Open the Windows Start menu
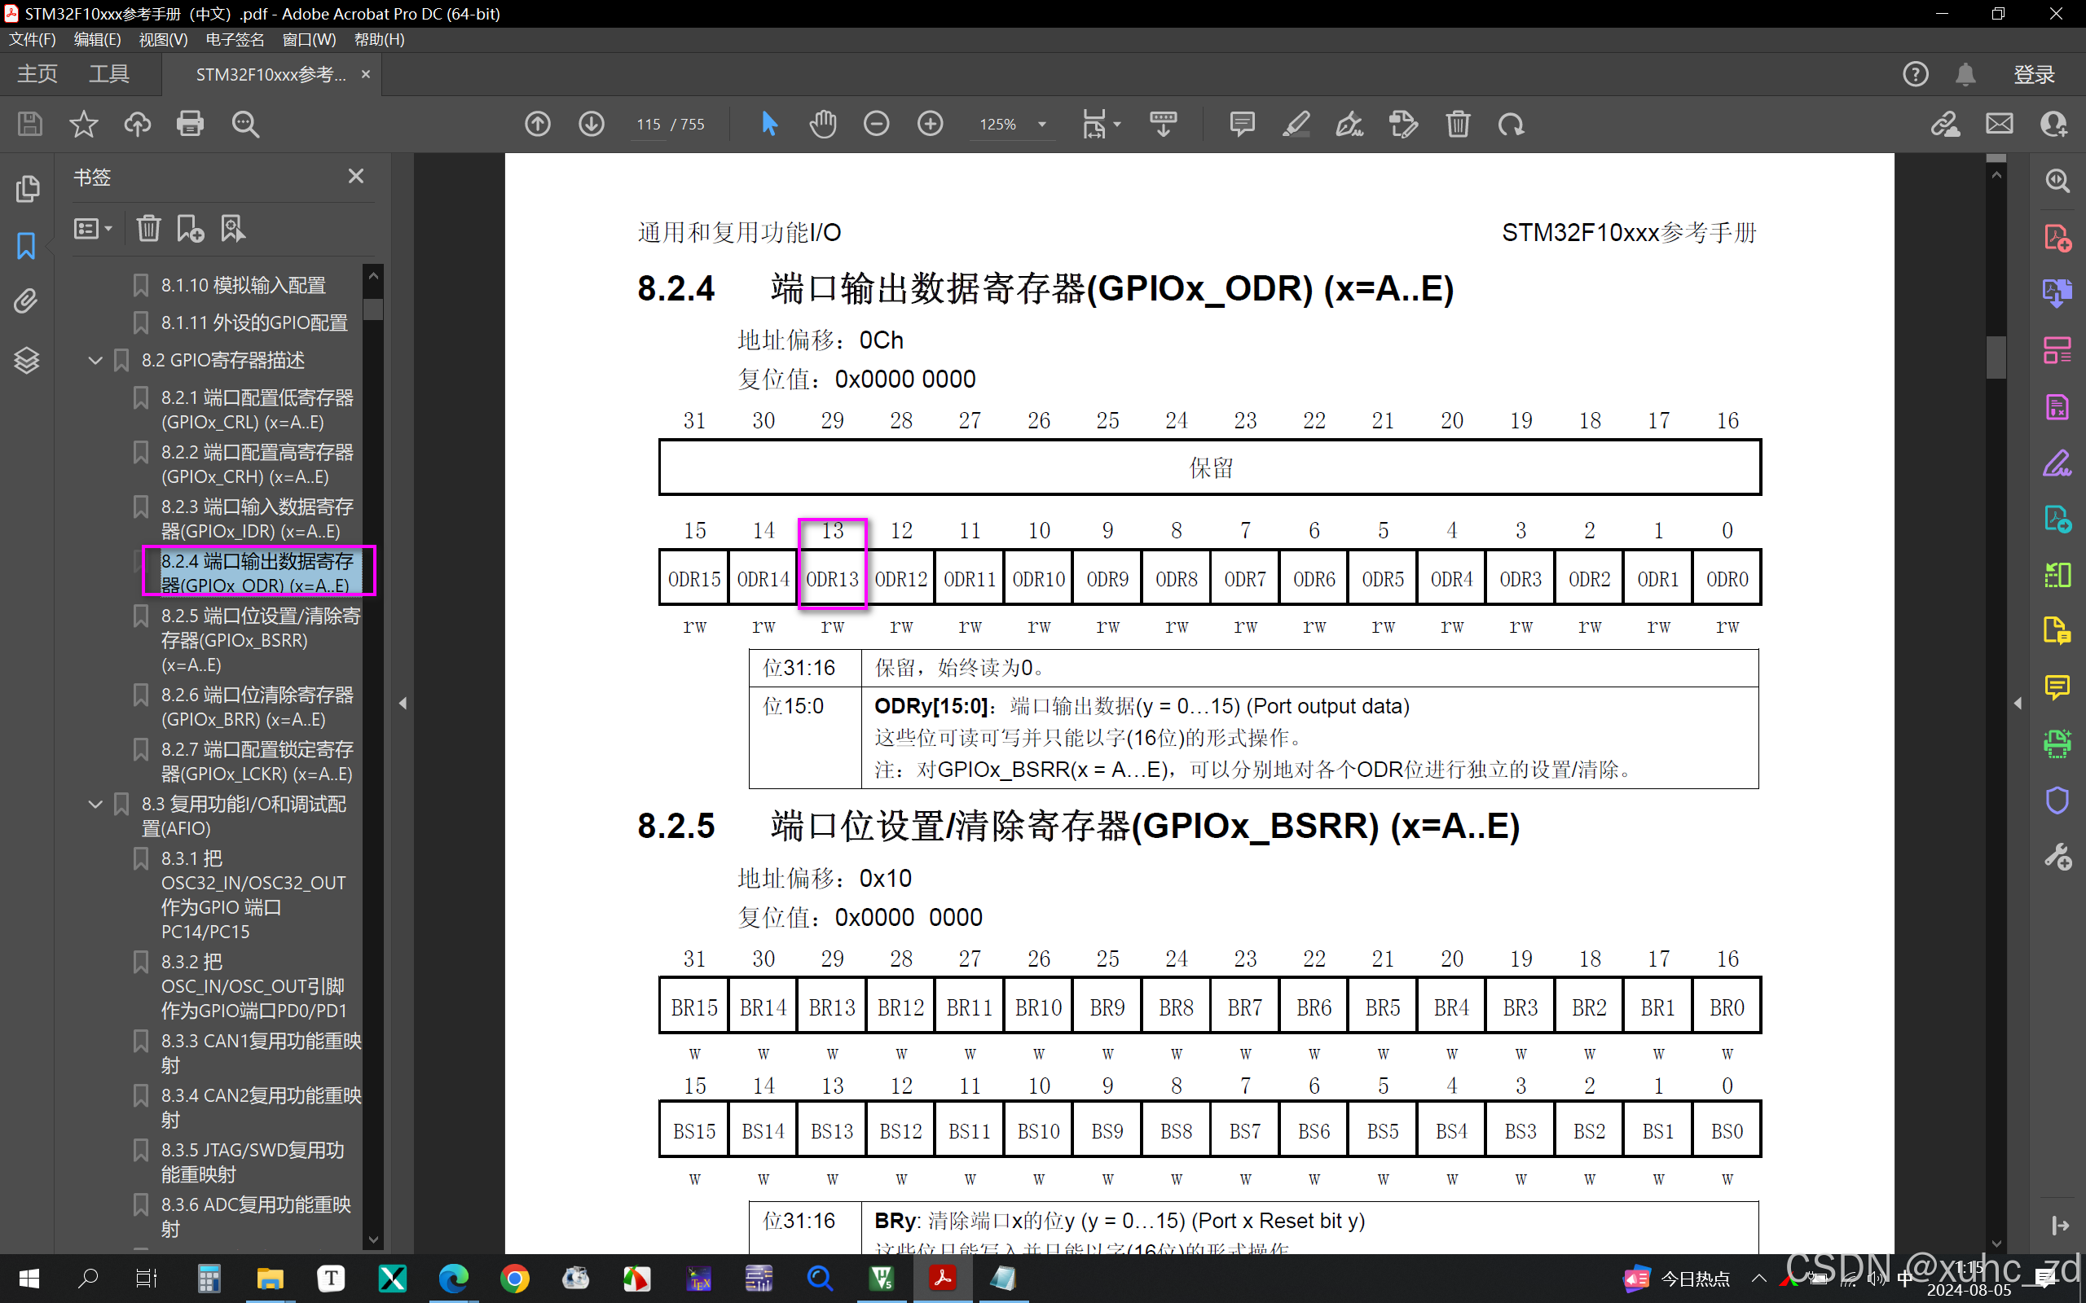Viewport: 2086px width, 1303px height. [x=29, y=1278]
